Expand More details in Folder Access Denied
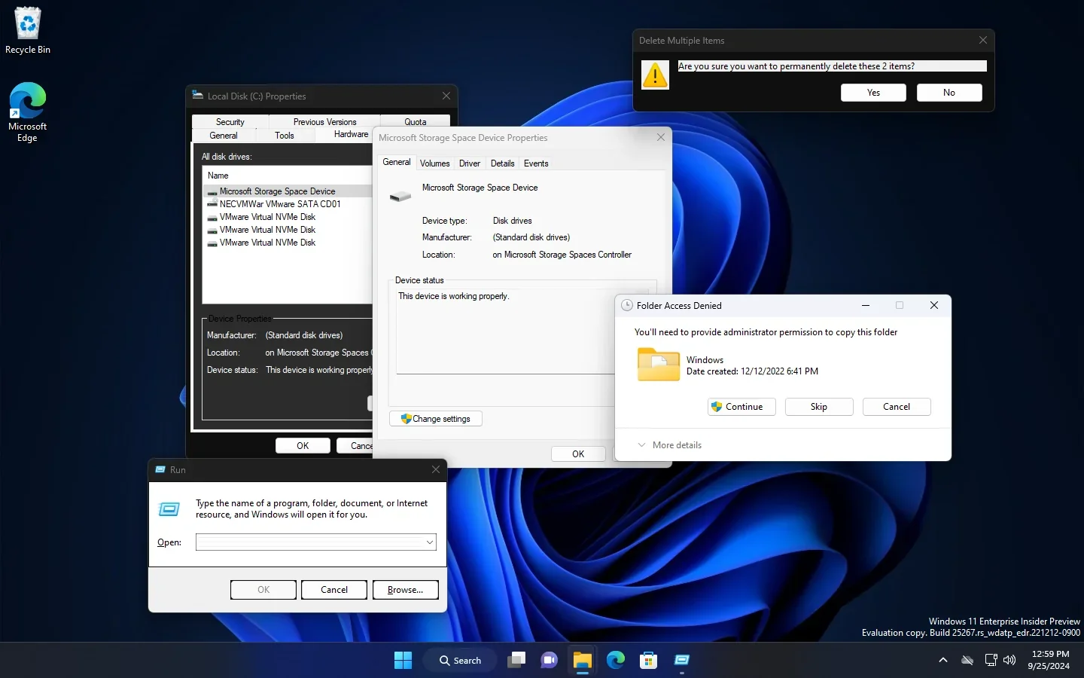The height and width of the screenshot is (678, 1084). coord(669,445)
